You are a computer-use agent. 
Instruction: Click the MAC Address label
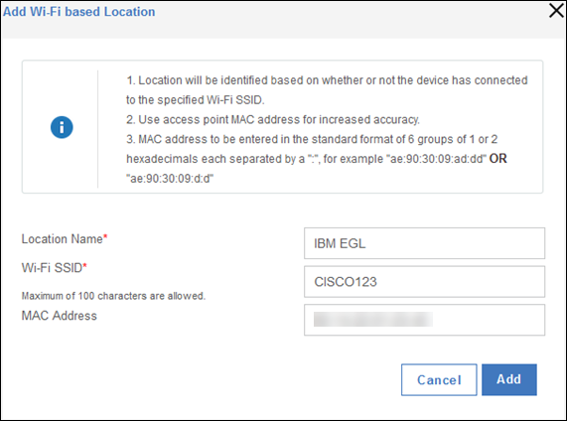(60, 316)
